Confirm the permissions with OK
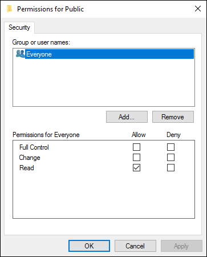 click(x=89, y=246)
